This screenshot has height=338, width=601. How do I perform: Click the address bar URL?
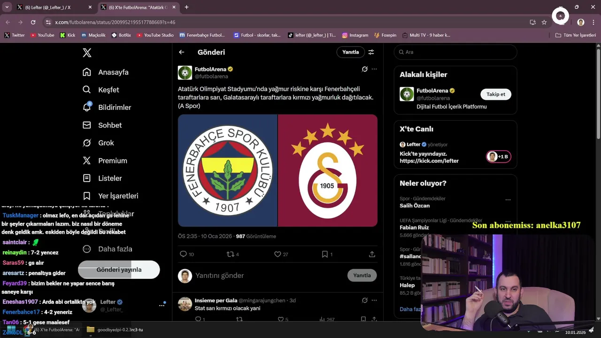click(115, 22)
